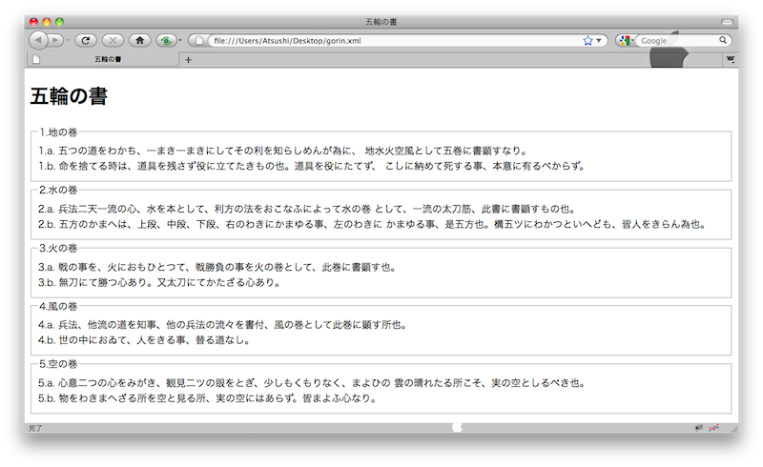Viewport: 763px width, 467px height.
Task: Click the green eye toolbar icon
Action: 166,40
